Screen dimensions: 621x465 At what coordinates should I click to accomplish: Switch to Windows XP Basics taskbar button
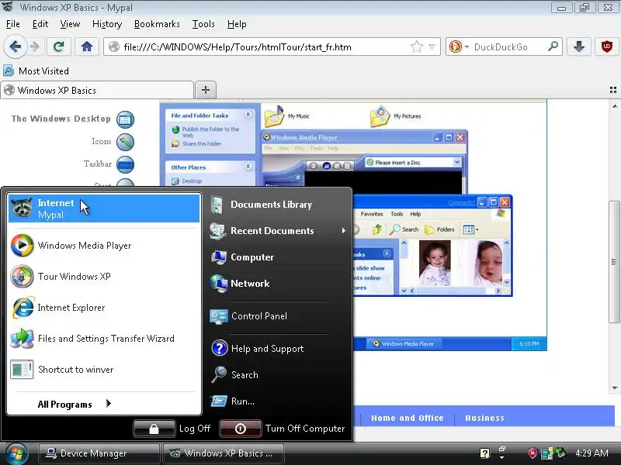pos(224,453)
